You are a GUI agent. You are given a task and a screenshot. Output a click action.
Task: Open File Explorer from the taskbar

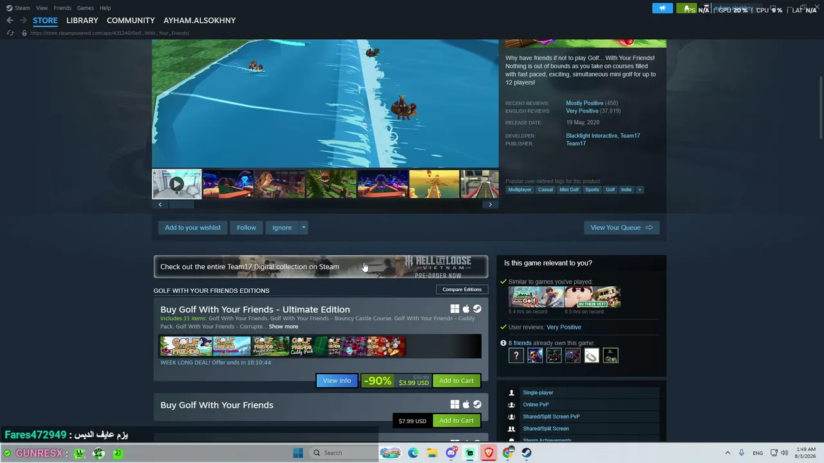[432, 453]
